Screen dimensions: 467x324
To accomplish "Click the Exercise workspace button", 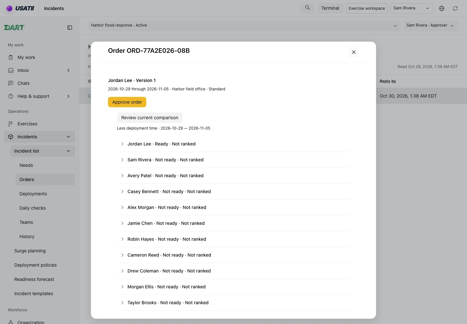I will tap(367, 8).
